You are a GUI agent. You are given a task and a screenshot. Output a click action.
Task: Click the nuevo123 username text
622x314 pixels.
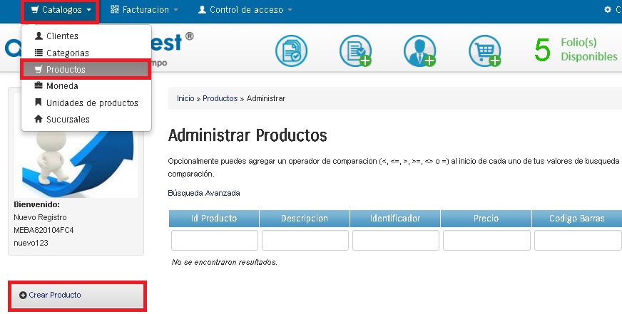coord(31,243)
